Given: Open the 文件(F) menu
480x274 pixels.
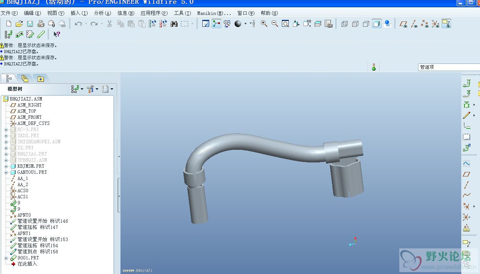Looking at the screenshot, I should click(9, 13).
